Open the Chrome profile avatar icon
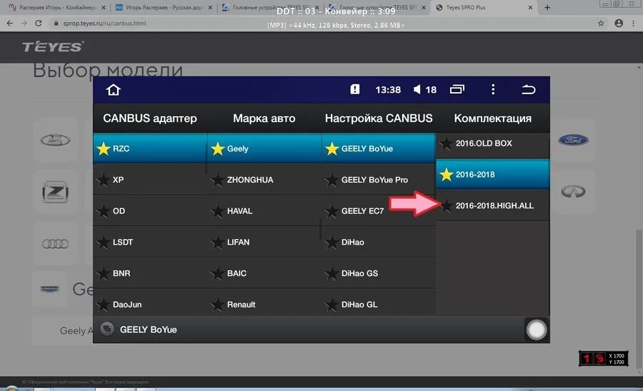 click(619, 24)
